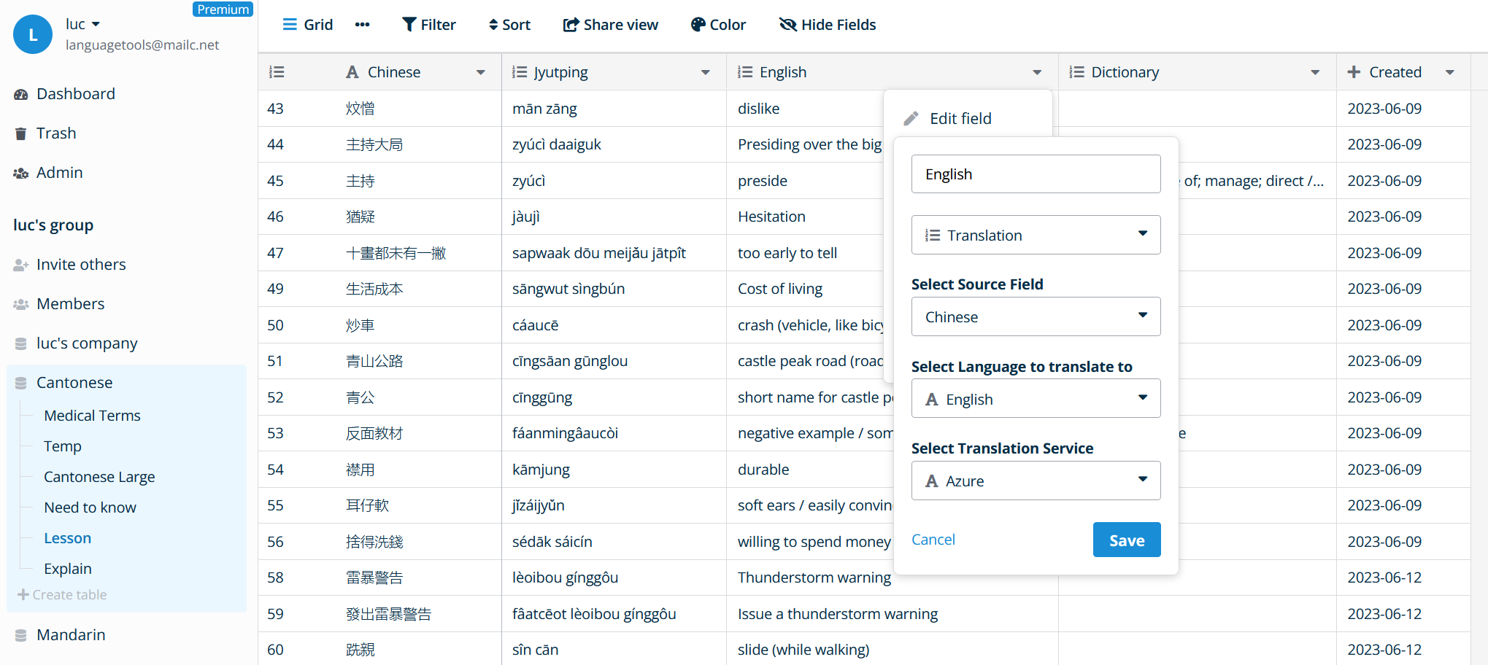This screenshot has height=665, width=1488.
Task: Click the Share view icon
Action: click(x=571, y=25)
